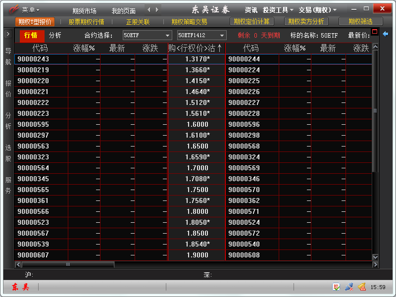Click the alert bell warning icon
396x297 pixels.
coord(362,287)
